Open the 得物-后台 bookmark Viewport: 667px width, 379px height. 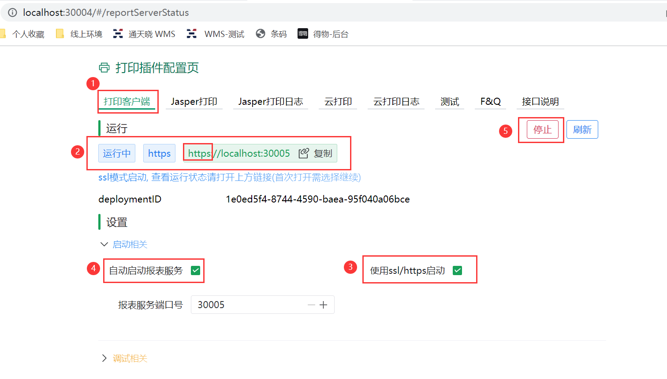tap(323, 34)
